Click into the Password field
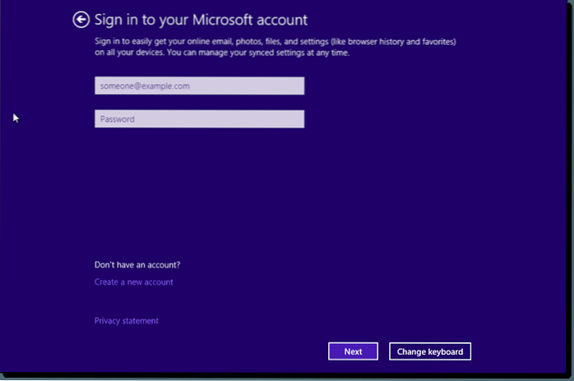The width and height of the screenshot is (574, 381). 199,119
